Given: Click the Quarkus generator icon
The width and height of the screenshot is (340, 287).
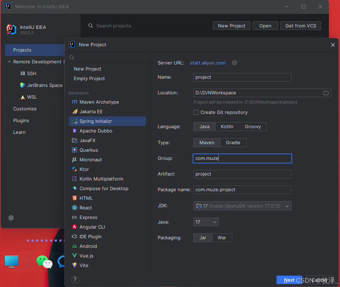Looking at the screenshot, I should [75, 150].
